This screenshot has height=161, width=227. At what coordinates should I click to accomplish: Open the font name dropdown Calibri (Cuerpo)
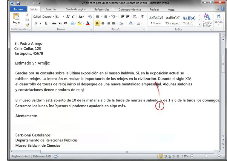42,17
